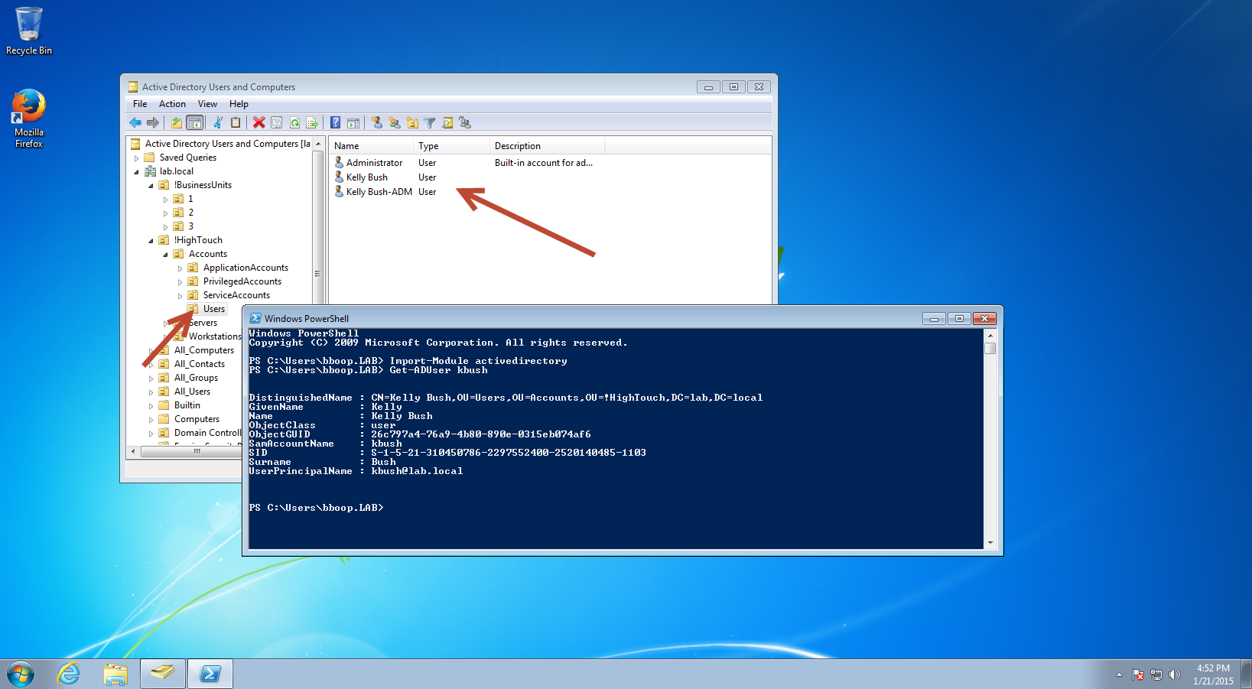Click the green Refresh icon
Image resolution: width=1252 pixels, height=689 pixels.
point(294,122)
